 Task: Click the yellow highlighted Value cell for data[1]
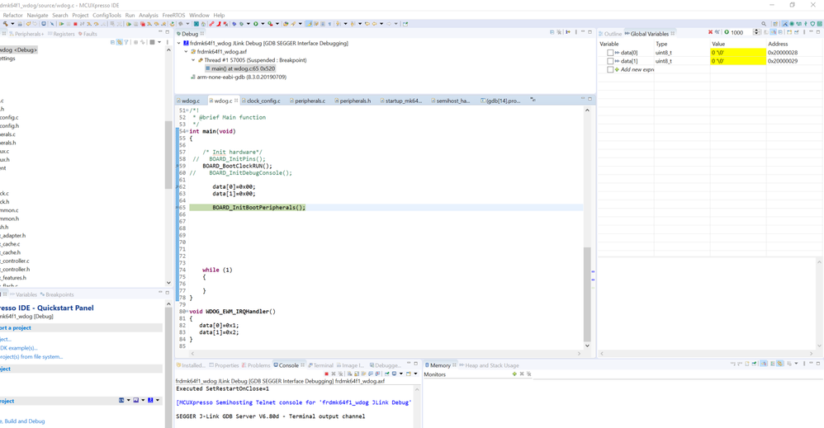pos(738,61)
